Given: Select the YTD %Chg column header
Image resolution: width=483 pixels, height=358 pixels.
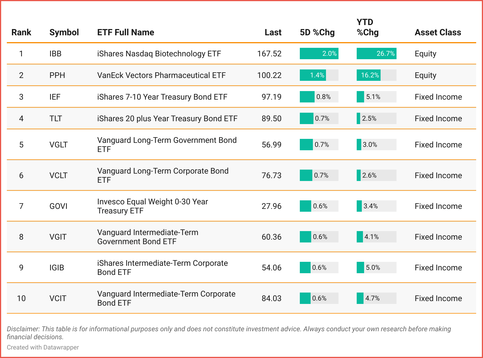Looking at the screenshot, I should 368,27.
